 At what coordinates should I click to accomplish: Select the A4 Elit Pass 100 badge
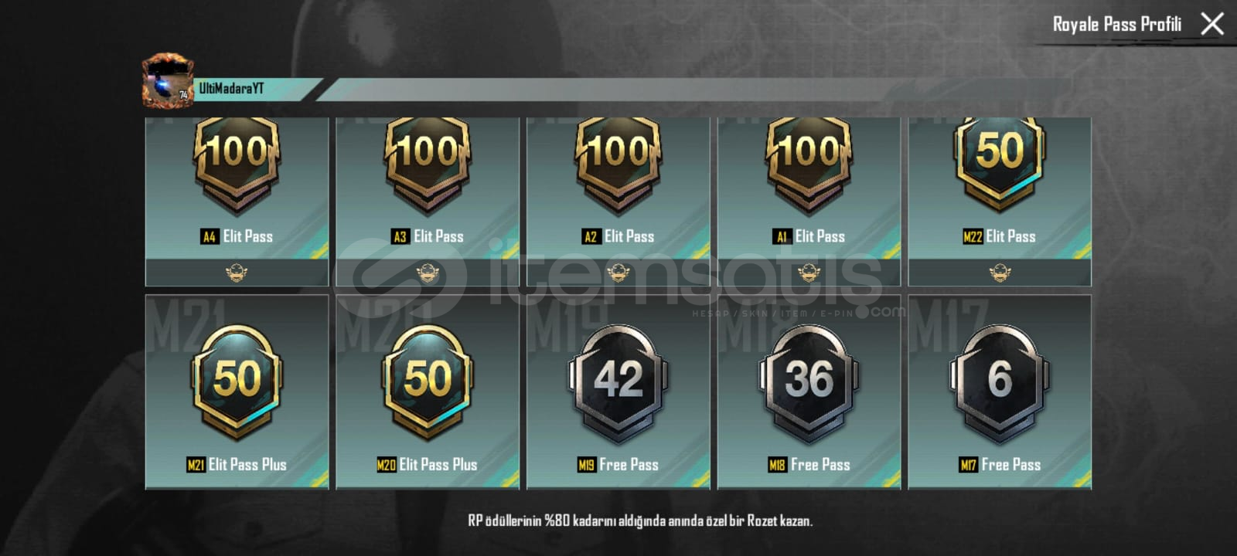click(x=237, y=188)
